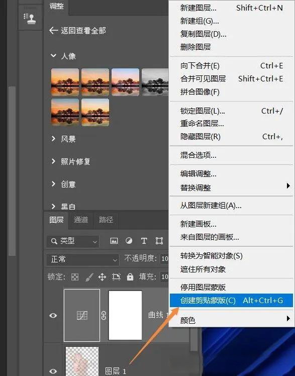295x376 pixels.
Task: Switch to the 通道 tab
Action: click(x=81, y=220)
